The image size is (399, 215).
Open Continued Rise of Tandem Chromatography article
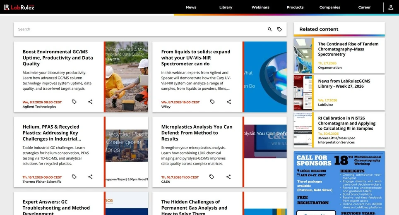tap(348, 49)
